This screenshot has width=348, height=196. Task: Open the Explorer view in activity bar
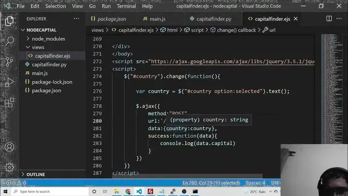tap(9, 21)
